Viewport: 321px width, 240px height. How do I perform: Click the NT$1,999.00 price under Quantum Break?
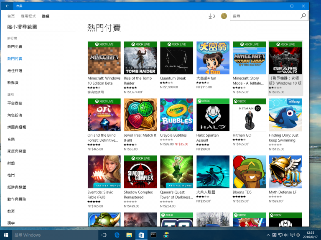pyautogui.click(x=169, y=87)
